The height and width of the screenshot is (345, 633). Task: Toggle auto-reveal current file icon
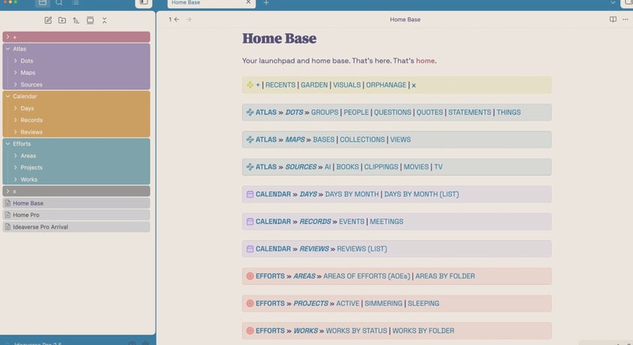(90, 20)
